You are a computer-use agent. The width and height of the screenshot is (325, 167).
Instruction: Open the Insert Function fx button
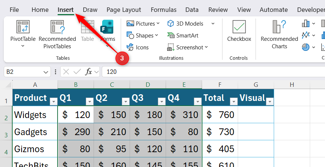tap(89, 72)
